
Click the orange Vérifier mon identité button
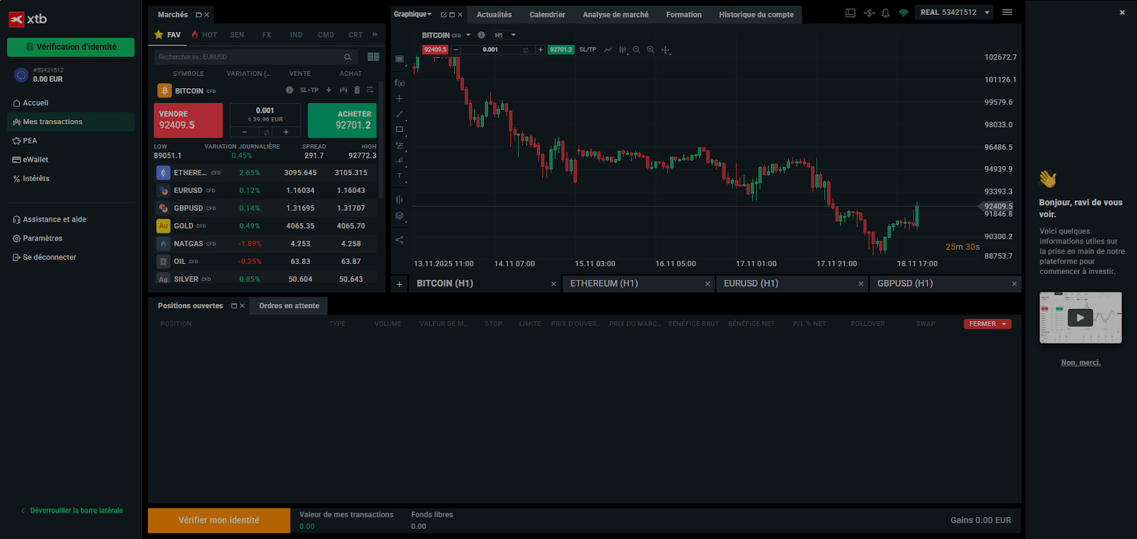coord(219,520)
